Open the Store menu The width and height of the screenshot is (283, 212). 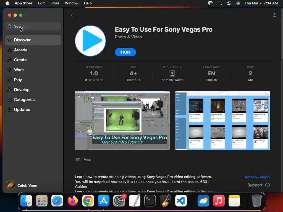click(55, 3)
